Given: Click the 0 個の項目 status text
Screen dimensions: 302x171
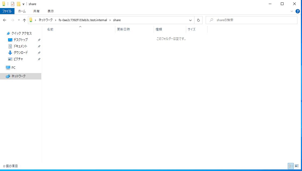Looking at the screenshot, I should coord(10,166).
